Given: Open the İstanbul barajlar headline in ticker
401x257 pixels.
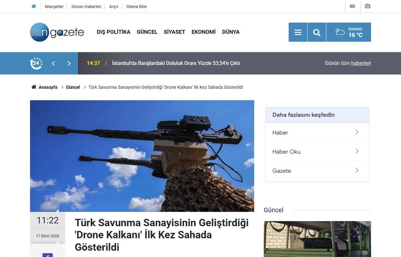Looking at the screenshot, I should pyautogui.click(x=176, y=63).
